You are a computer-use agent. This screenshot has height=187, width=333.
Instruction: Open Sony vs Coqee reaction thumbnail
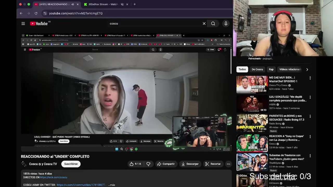point(252,143)
